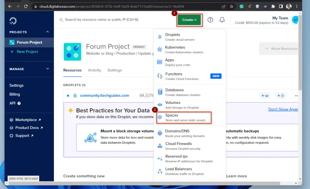
Task: Click the API help question icon
Action: (x=19, y=103)
